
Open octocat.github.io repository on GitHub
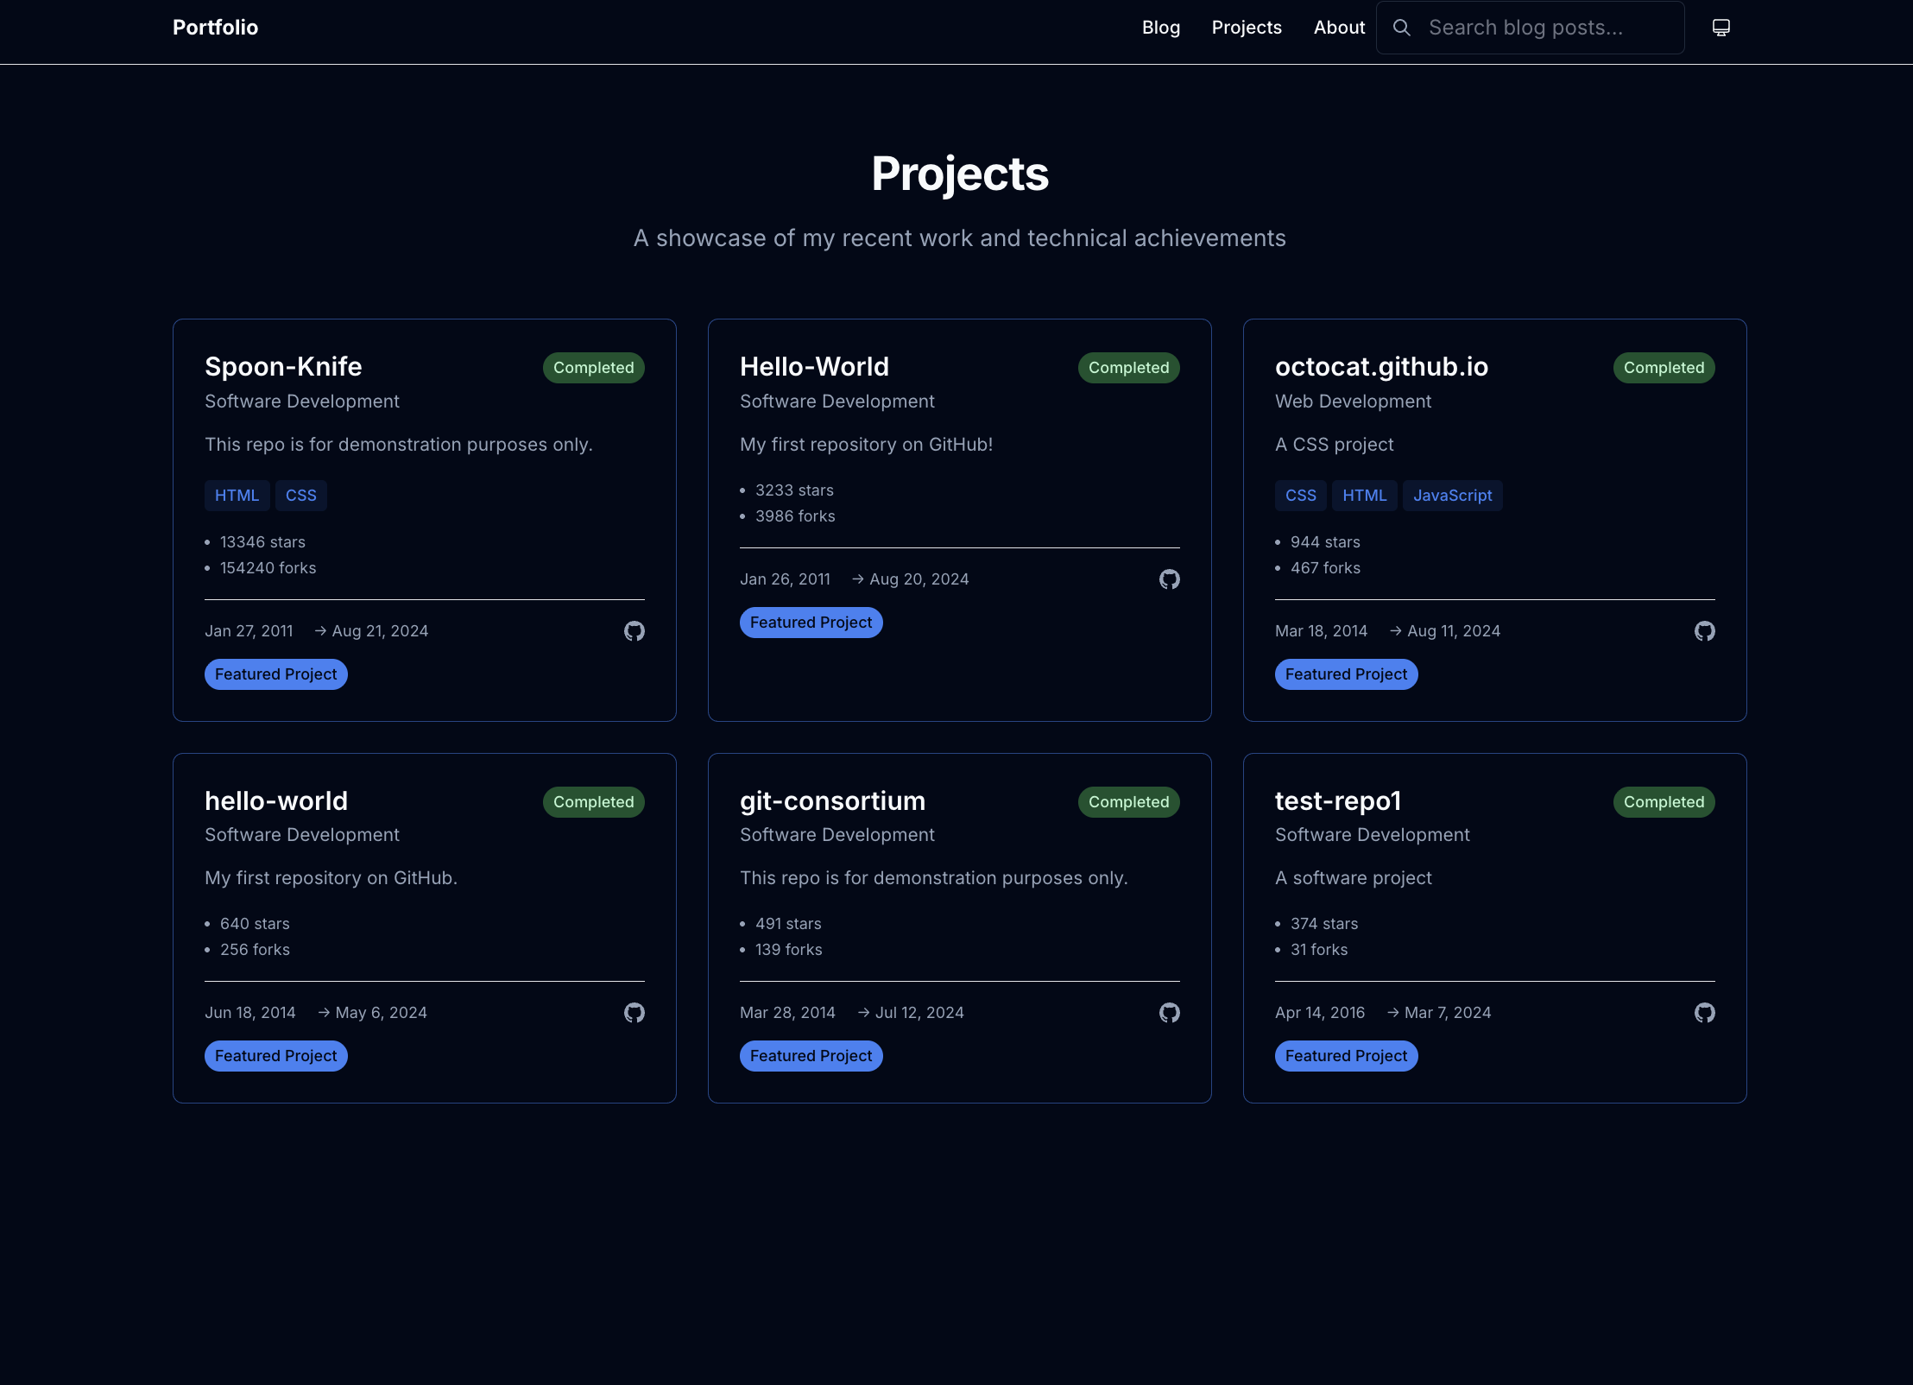(x=1705, y=631)
